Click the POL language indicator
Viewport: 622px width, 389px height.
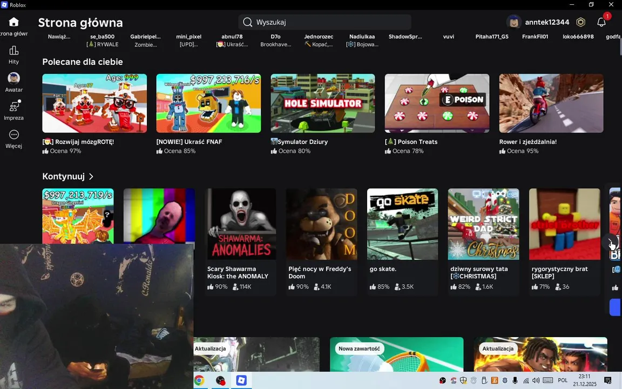(563, 380)
